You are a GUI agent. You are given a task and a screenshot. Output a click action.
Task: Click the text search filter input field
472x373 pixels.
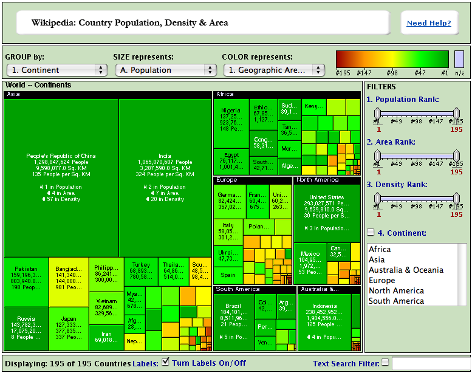click(x=429, y=363)
